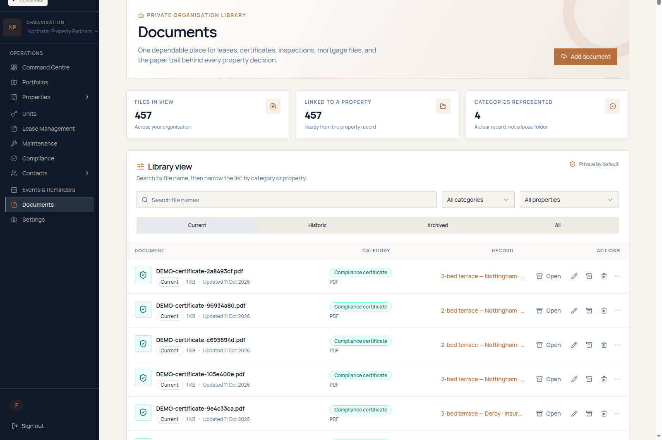Viewport: 662px width, 440px height.
Task: Switch to the Current tab
Action: (197, 225)
